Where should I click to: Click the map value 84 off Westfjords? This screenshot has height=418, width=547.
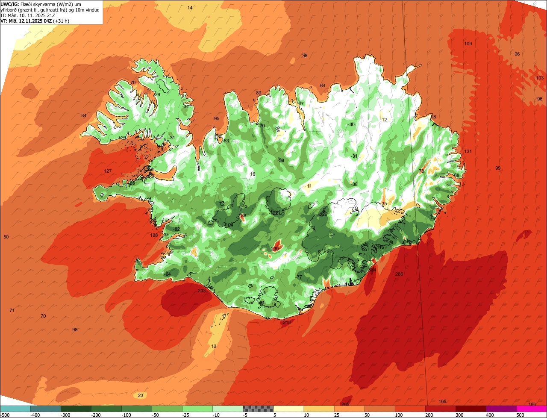tap(84, 116)
